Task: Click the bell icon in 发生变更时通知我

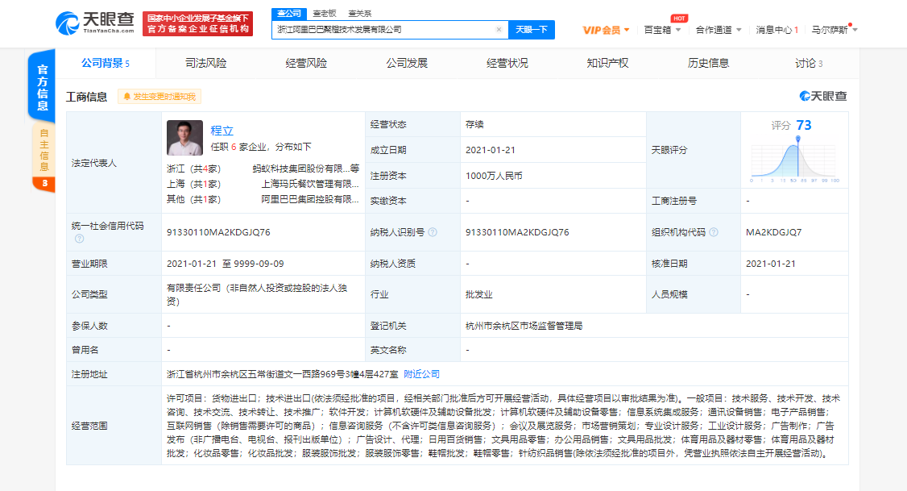Action: pos(127,96)
